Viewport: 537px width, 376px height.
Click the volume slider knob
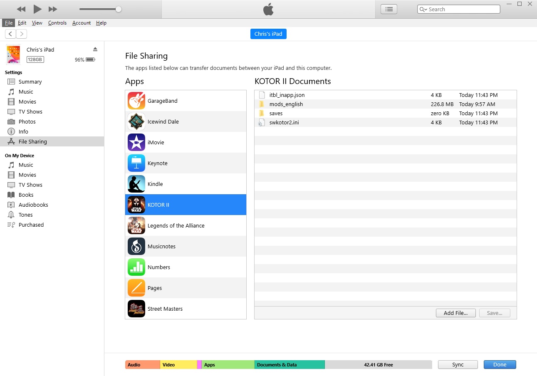click(119, 9)
